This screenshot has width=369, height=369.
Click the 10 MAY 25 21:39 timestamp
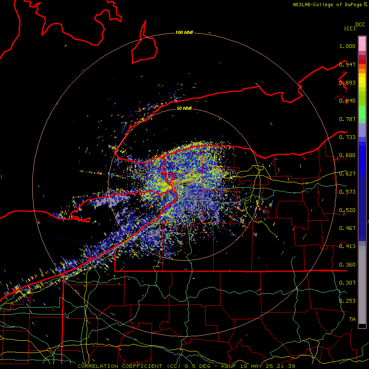click(x=268, y=366)
